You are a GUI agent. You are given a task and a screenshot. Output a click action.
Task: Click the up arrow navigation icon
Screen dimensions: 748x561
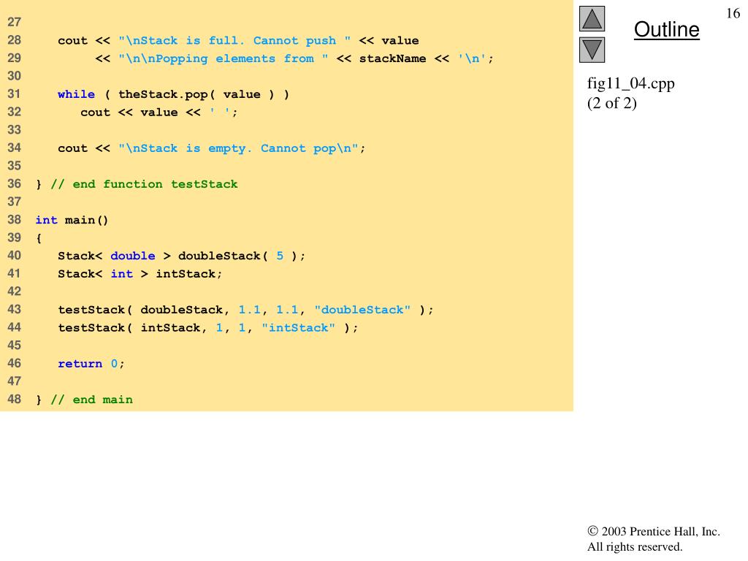(x=592, y=18)
